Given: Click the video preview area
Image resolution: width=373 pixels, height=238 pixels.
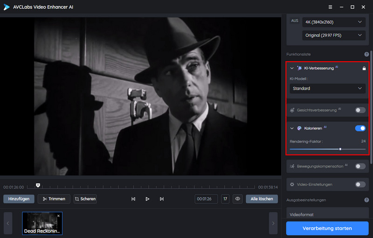Looking at the screenshot, I should 141,97.
